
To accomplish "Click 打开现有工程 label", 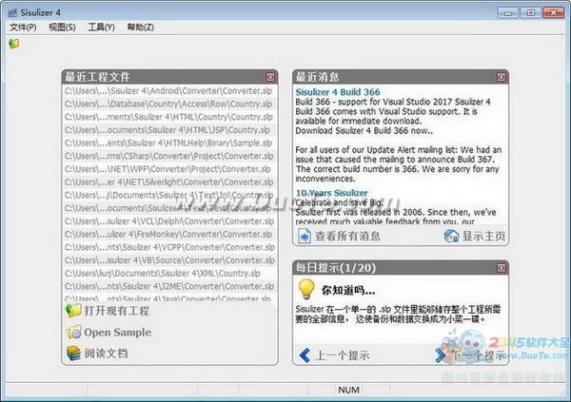I will point(116,311).
